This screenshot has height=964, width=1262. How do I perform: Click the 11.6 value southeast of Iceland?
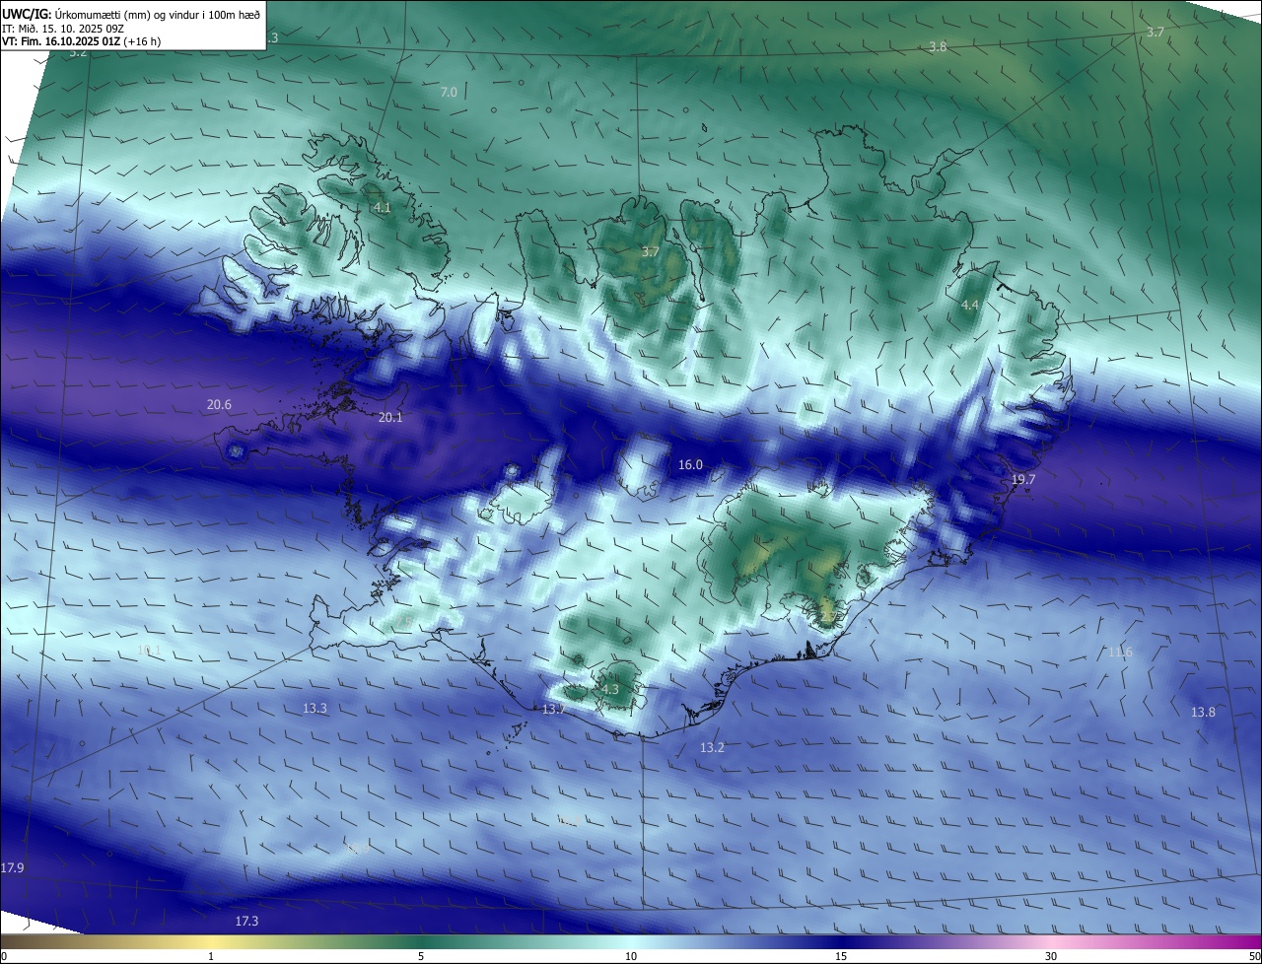click(1120, 653)
